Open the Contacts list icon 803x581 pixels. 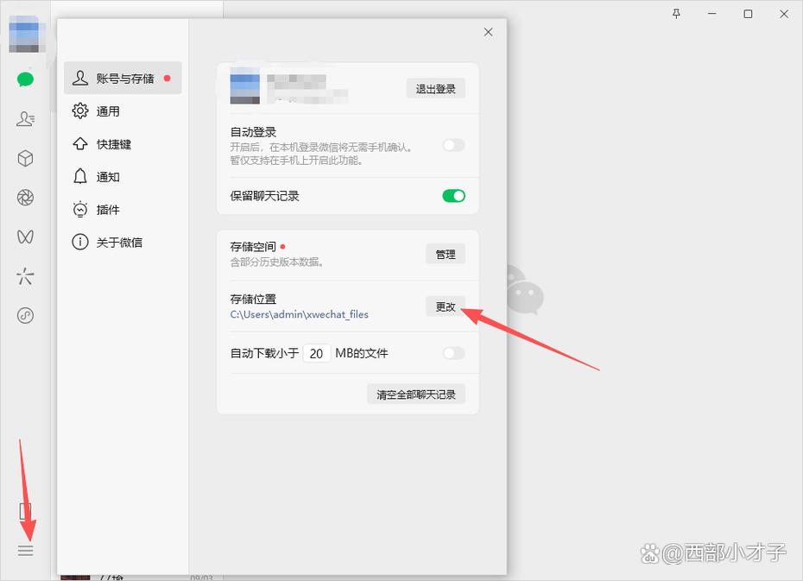[25, 118]
